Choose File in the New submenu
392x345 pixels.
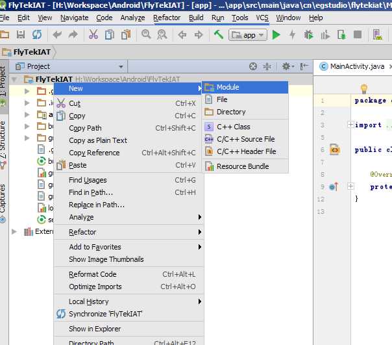coord(245,99)
